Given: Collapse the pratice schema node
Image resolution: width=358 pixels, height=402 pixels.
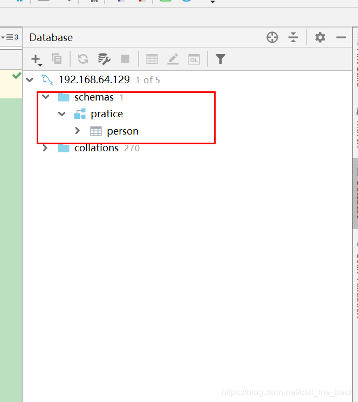Looking at the screenshot, I should [x=61, y=114].
